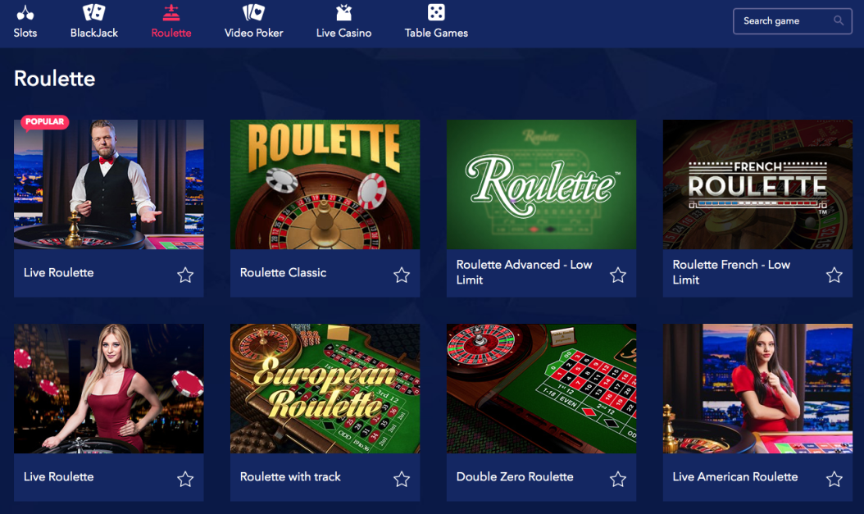This screenshot has height=514, width=864.
Task: Click the magnifier icon in search box
Action: (839, 20)
